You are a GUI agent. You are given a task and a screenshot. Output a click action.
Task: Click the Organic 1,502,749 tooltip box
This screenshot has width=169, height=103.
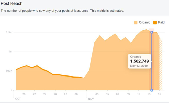coord(139,61)
